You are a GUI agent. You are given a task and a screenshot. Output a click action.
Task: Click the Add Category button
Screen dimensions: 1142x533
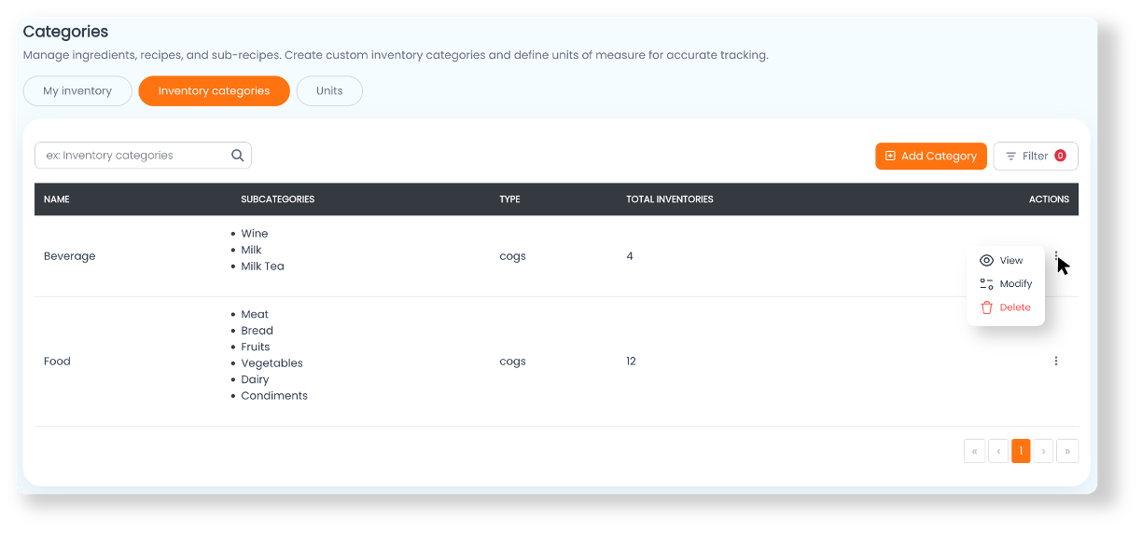point(931,156)
